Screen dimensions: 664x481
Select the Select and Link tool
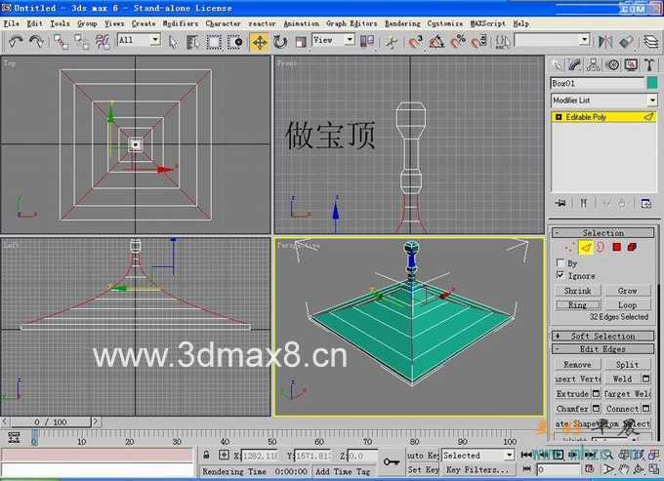61,42
